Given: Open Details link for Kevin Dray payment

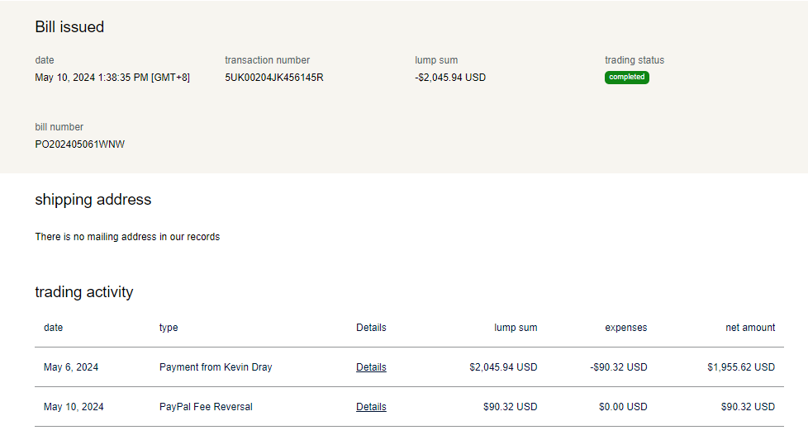Looking at the screenshot, I should 371,367.
